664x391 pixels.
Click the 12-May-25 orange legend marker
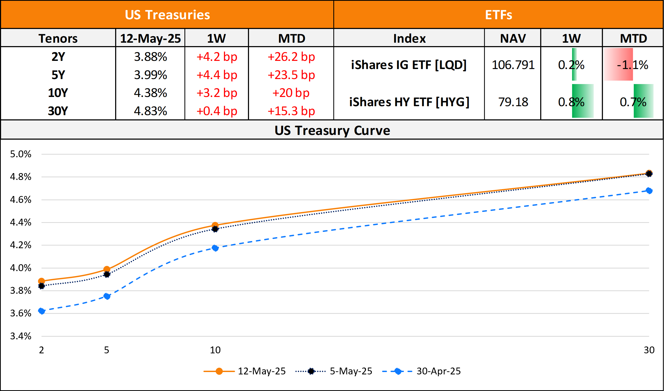(219, 371)
